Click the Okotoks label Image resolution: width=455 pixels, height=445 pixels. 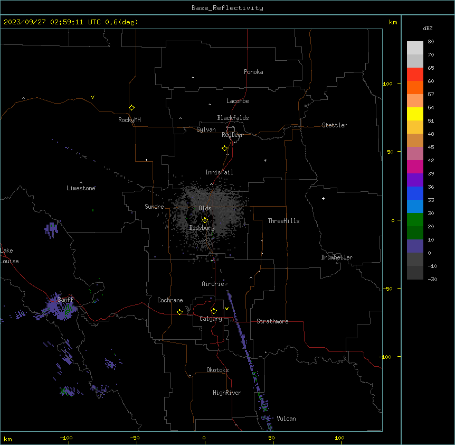pos(217,370)
